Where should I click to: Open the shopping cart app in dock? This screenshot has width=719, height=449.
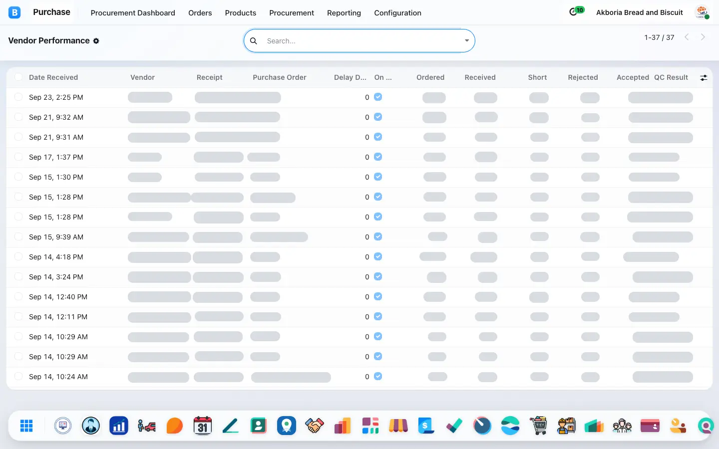click(538, 426)
